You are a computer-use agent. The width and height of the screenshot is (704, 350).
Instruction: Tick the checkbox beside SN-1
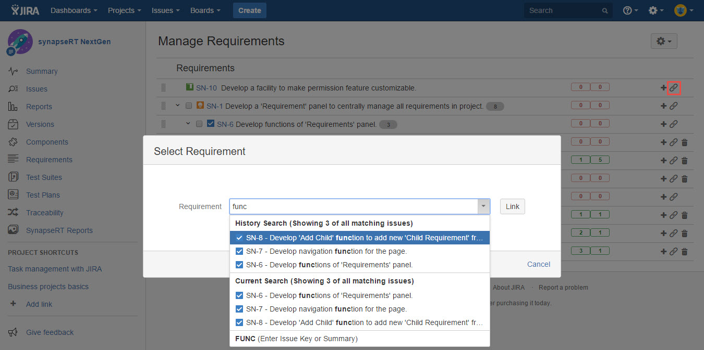[x=189, y=106]
